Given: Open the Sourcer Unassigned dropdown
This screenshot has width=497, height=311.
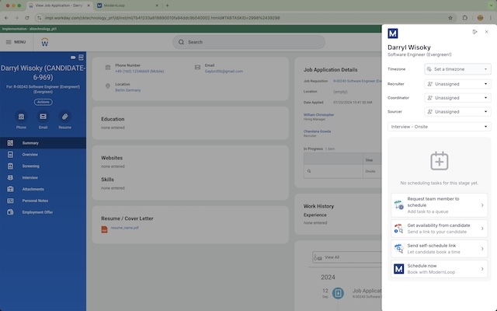Looking at the screenshot, I should (x=457, y=112).
